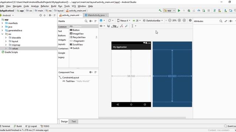Image resolution: width=236 pixels, height=132 pixels.
Task: Open API level 28 dropdown
Action: (x=137, y=21)
